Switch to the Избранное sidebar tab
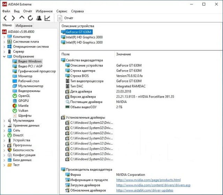 click(x=24, y=25)
